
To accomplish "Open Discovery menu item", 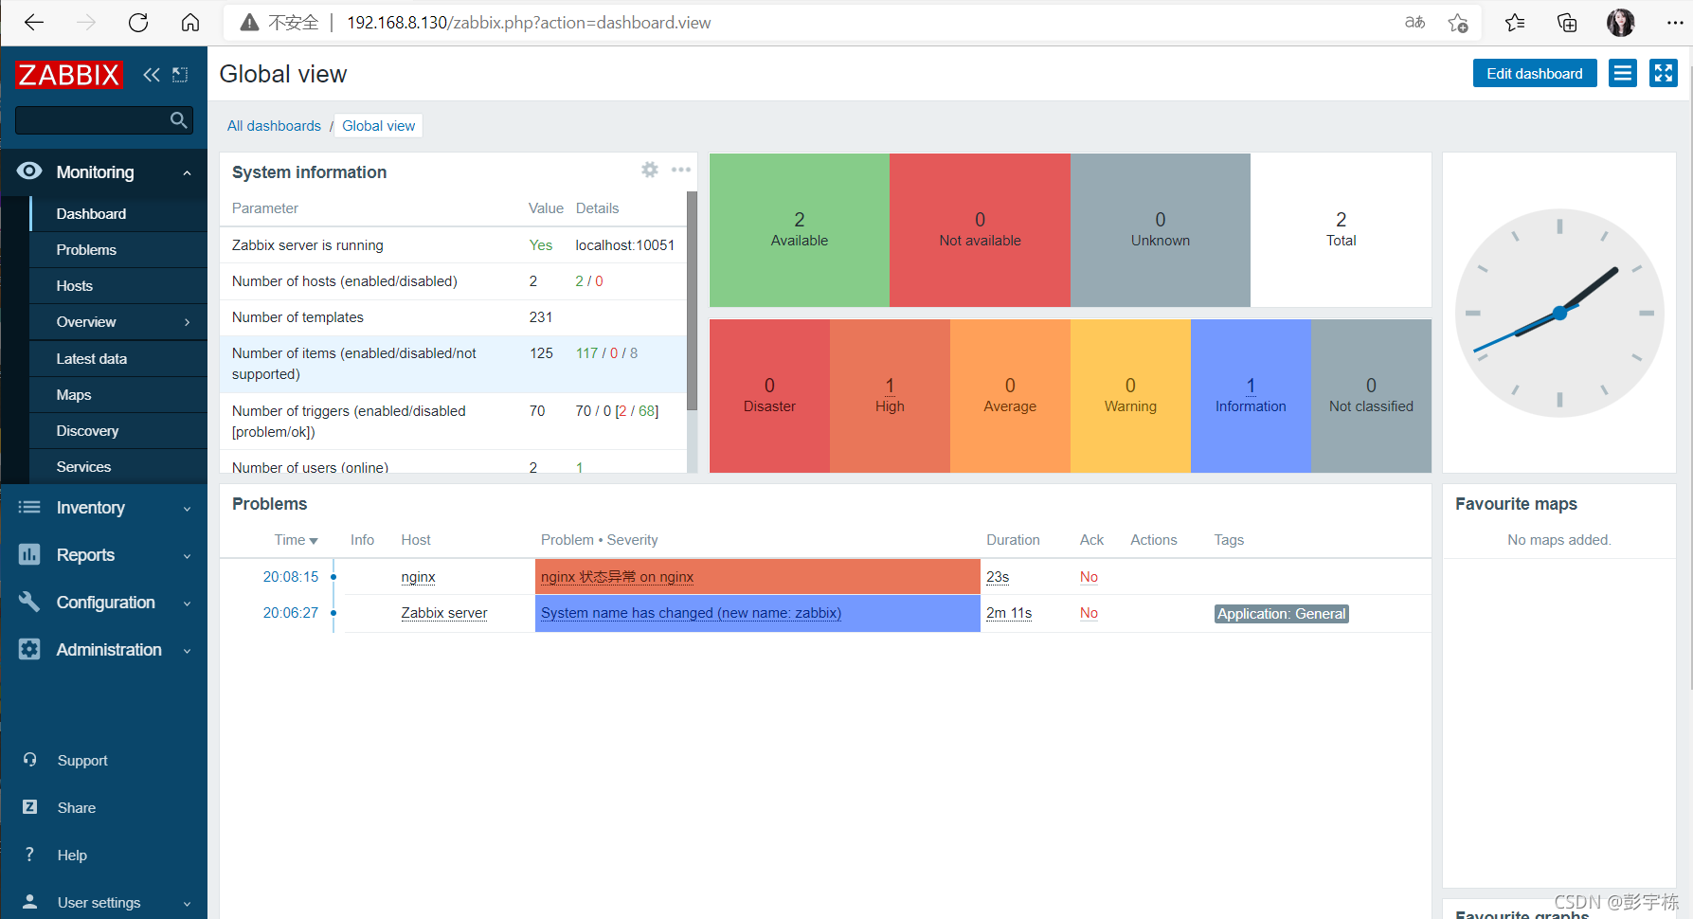I will (x=118, y=431).
